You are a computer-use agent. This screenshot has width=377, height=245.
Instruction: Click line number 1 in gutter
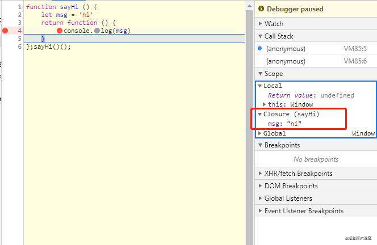coord(20,7)
